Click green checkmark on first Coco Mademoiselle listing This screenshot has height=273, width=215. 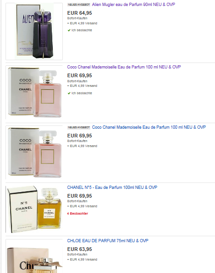coord(69,93)
